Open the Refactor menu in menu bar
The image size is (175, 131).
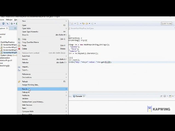click(9, 20)
